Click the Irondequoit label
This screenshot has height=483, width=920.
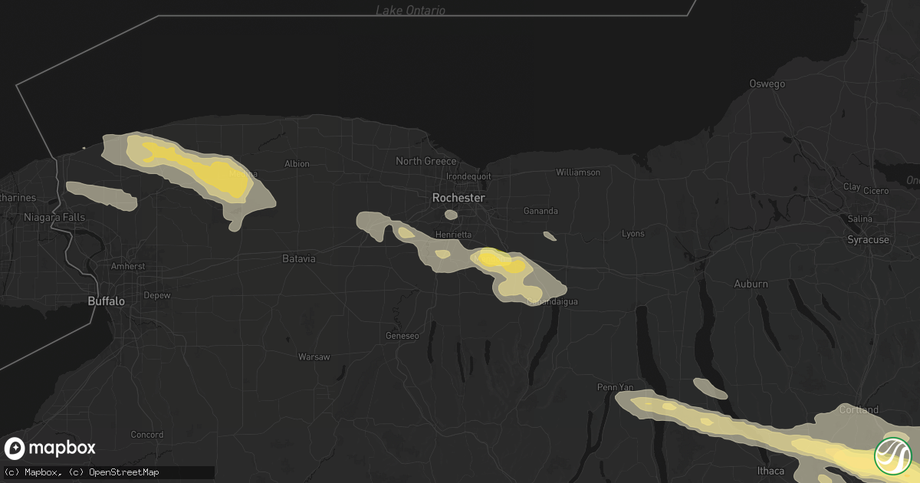[467, 176]
